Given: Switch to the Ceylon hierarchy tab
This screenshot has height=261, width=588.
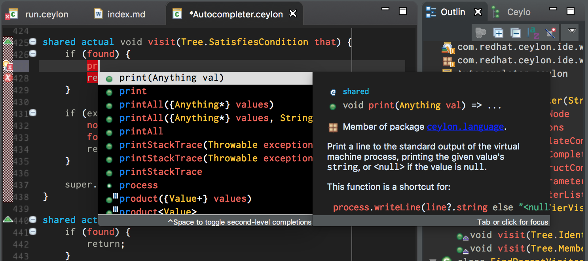Looking at the screenshot, I should (x=511, y=12).
